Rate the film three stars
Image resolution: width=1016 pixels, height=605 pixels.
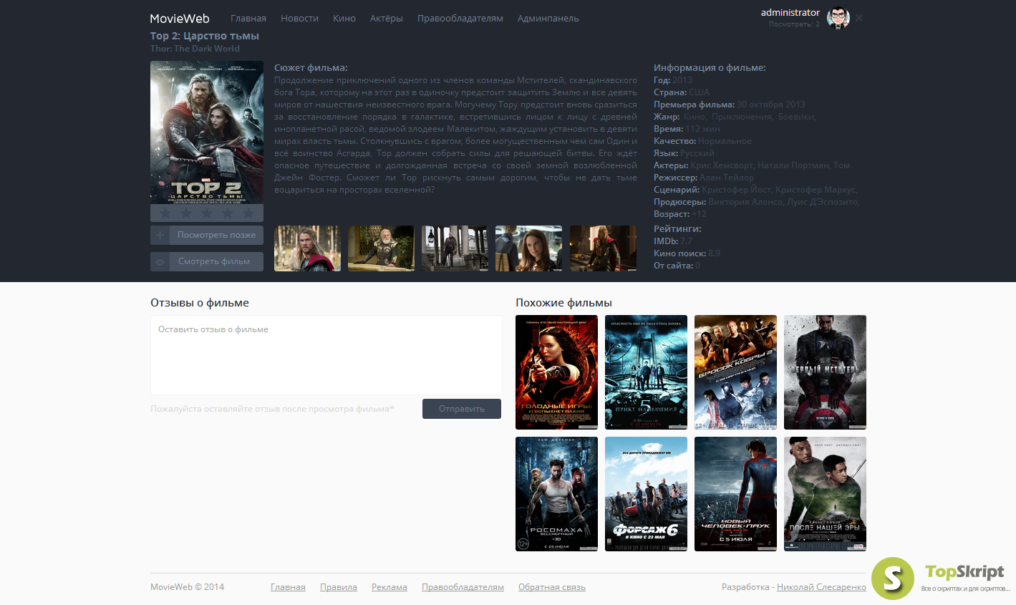pyautogui.click(x=207, y=213)
